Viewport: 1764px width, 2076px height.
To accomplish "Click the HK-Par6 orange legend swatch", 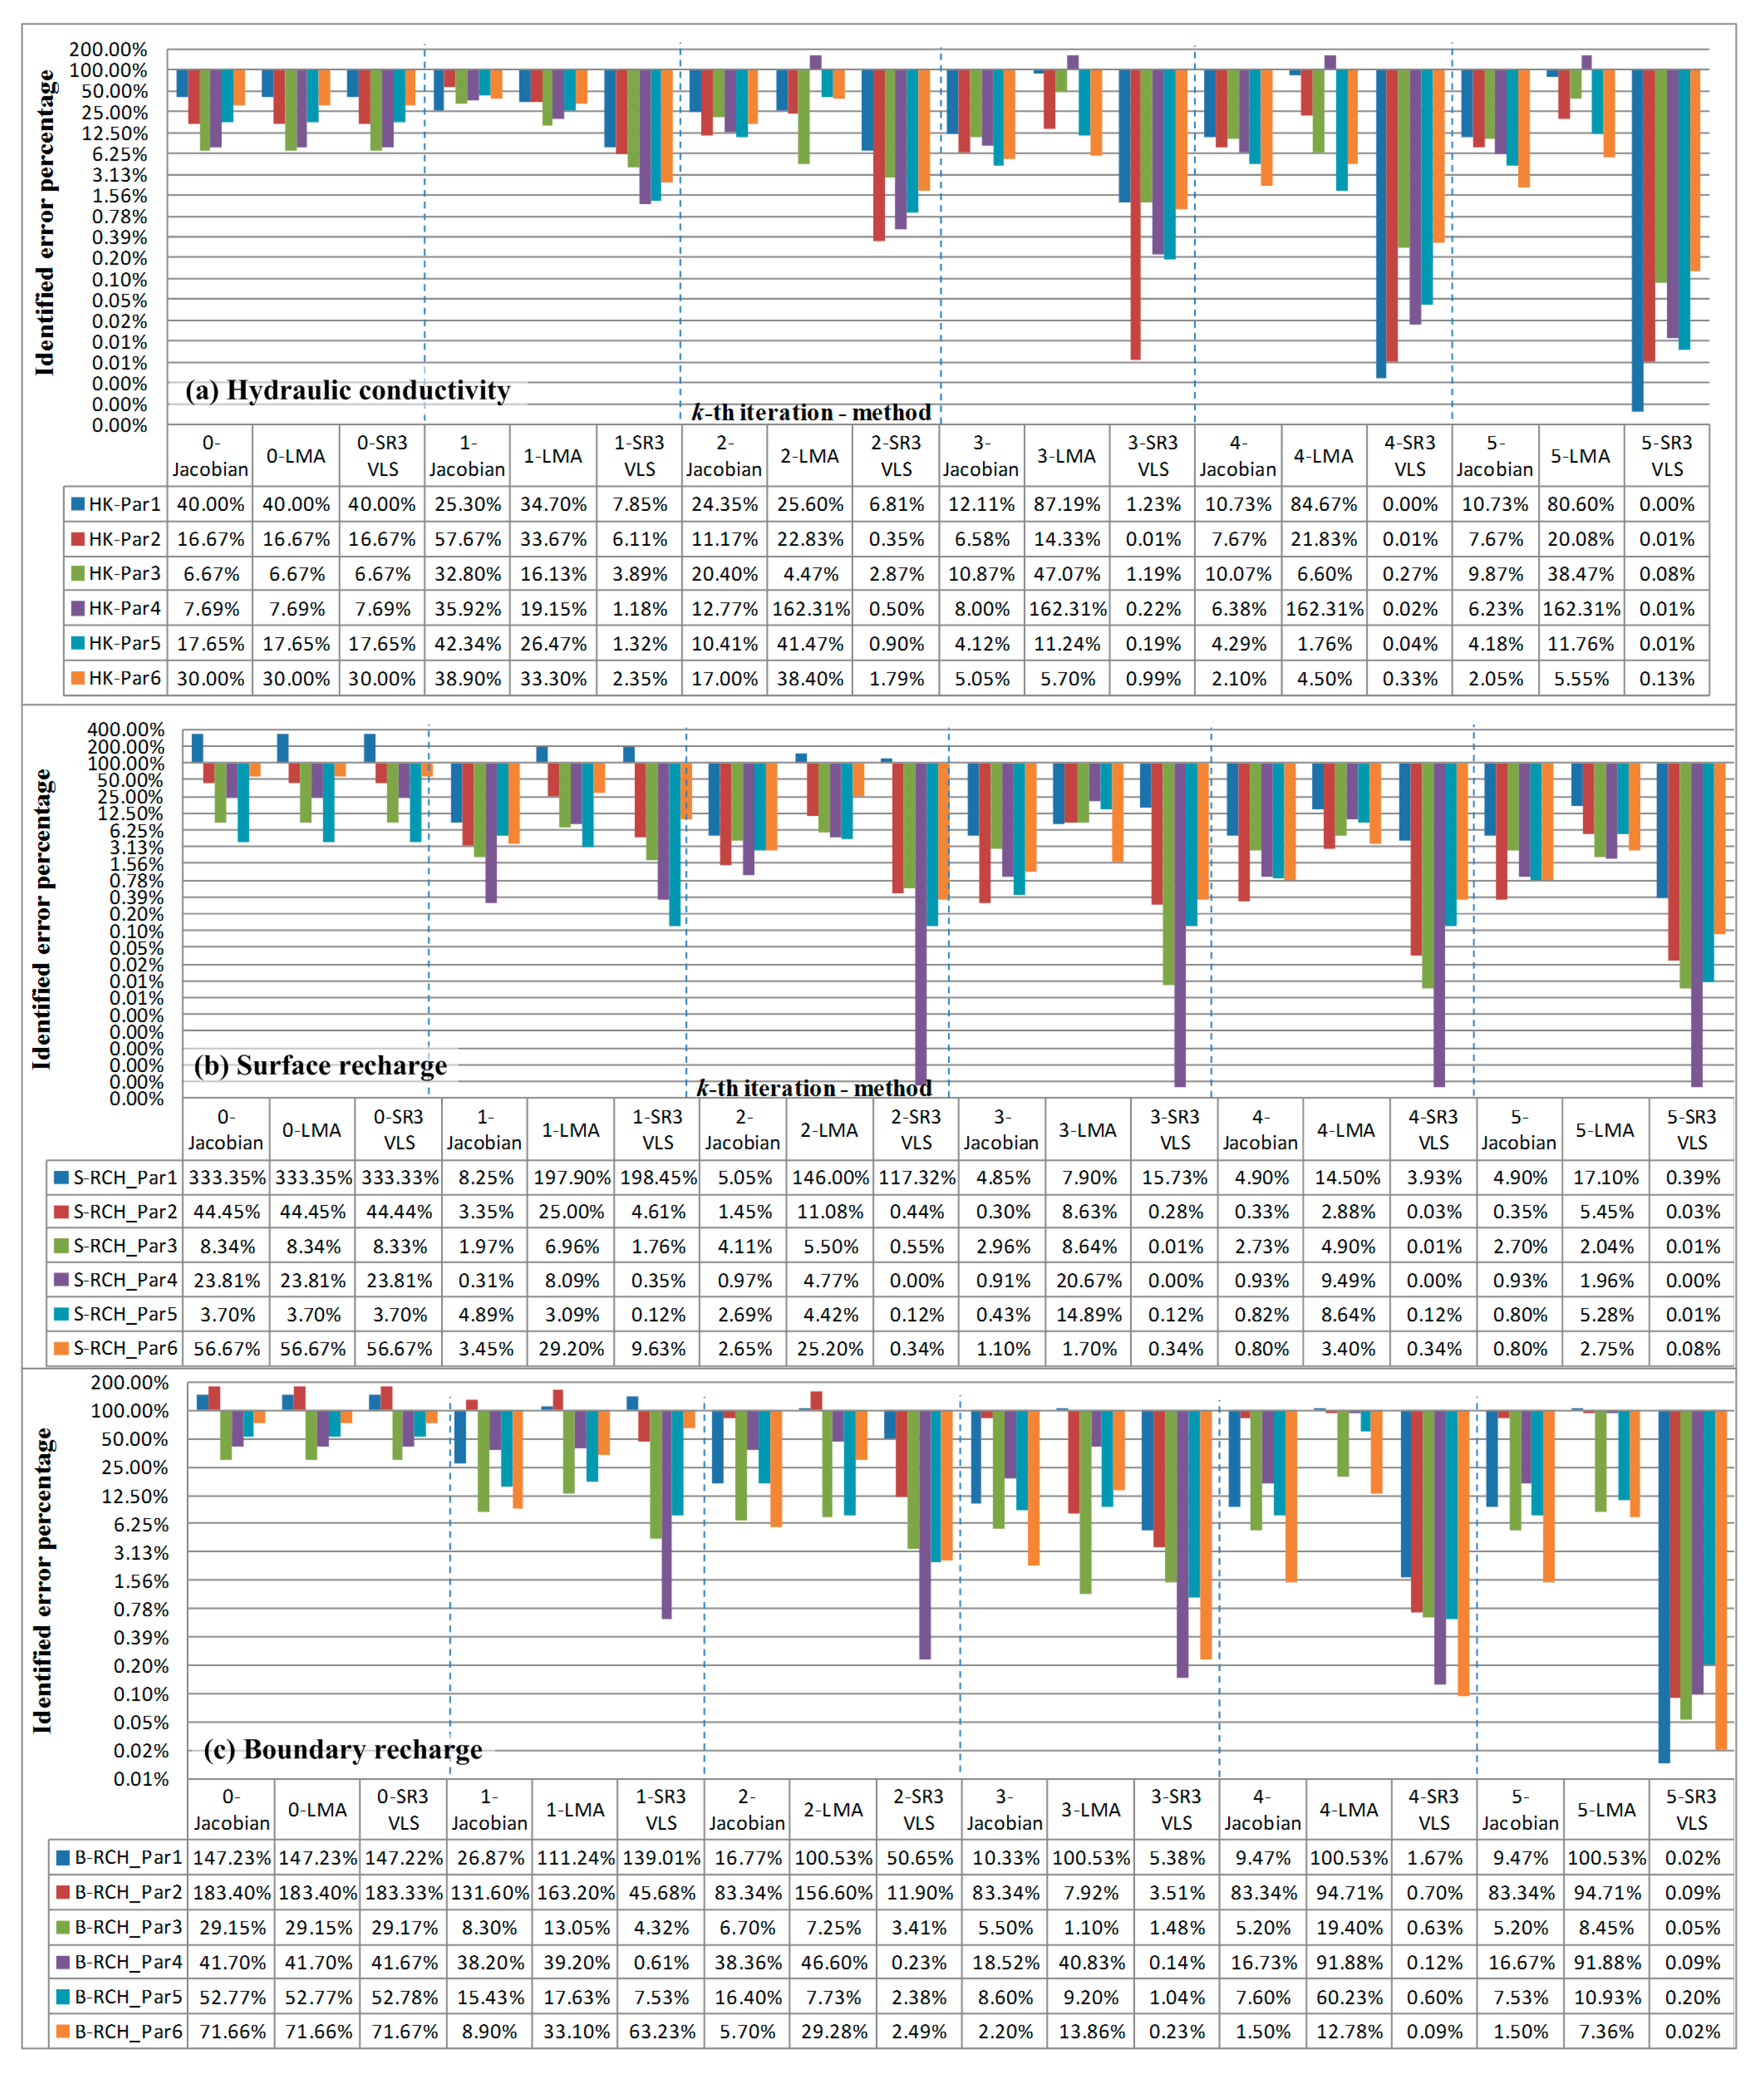I will [x=77, y=678].
